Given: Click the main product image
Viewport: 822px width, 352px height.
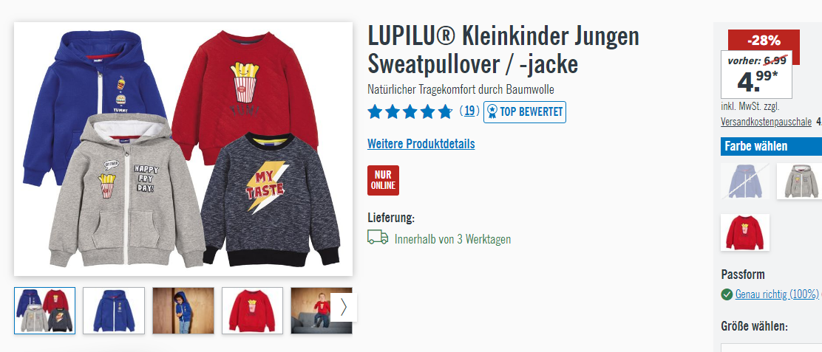Looking at the screenshot, I should pos(183,149).
